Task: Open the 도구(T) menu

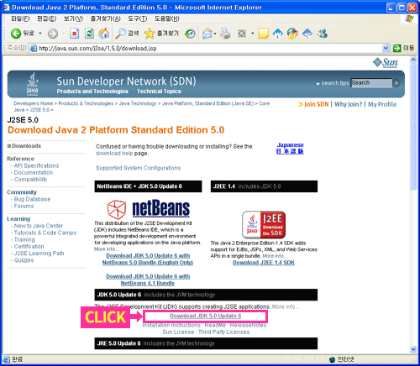Action: coord(138,18)
